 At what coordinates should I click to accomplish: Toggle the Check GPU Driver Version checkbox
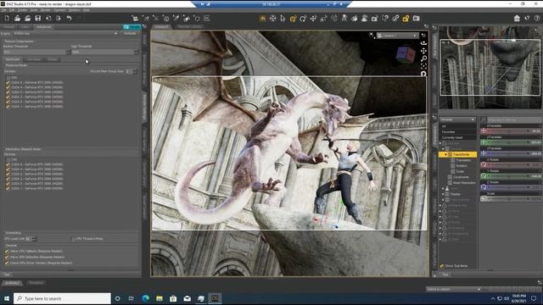point(7,263)
